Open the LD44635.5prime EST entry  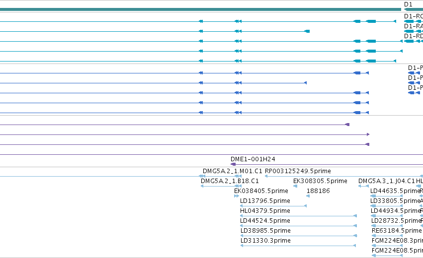[395, 191]
